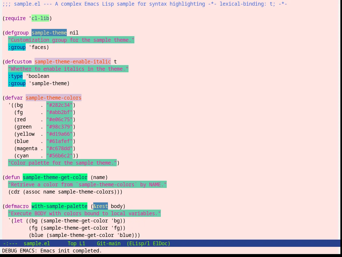The width and height of the screenshot is (342, 257).
Task: Click the "Whether to enable italics" docstring
Action: [x=68, y=69]
